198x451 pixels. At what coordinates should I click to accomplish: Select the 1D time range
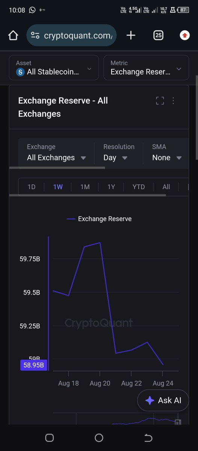[32, 187]
